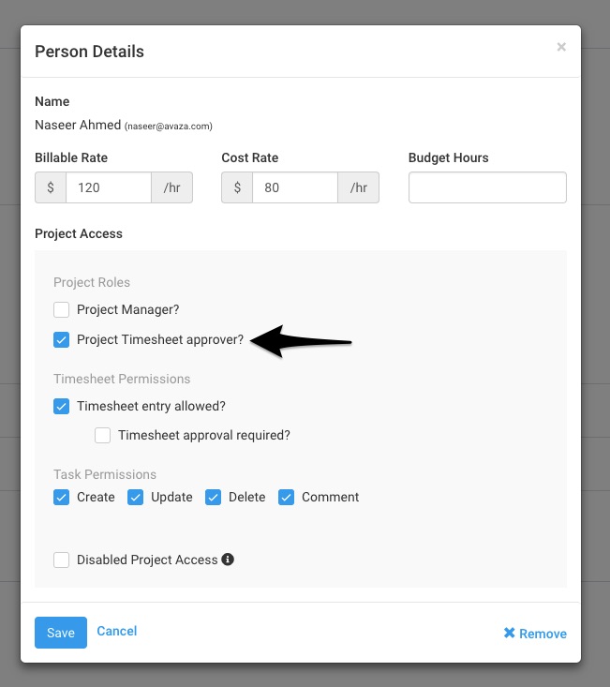Uncheck the Update task permission
Screen dimensions: 610x687
(x=135, y=498)
